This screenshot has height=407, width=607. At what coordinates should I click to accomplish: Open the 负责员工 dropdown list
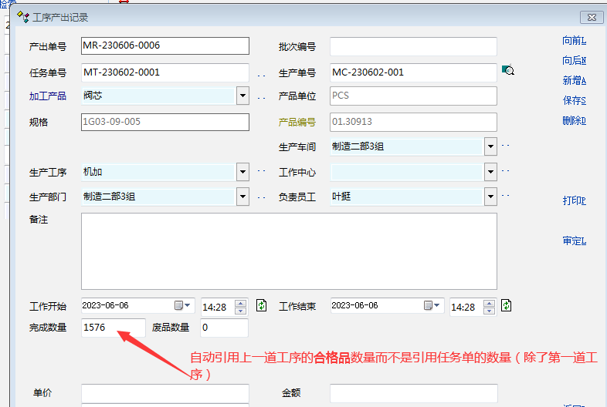click(x=490, y=197)
